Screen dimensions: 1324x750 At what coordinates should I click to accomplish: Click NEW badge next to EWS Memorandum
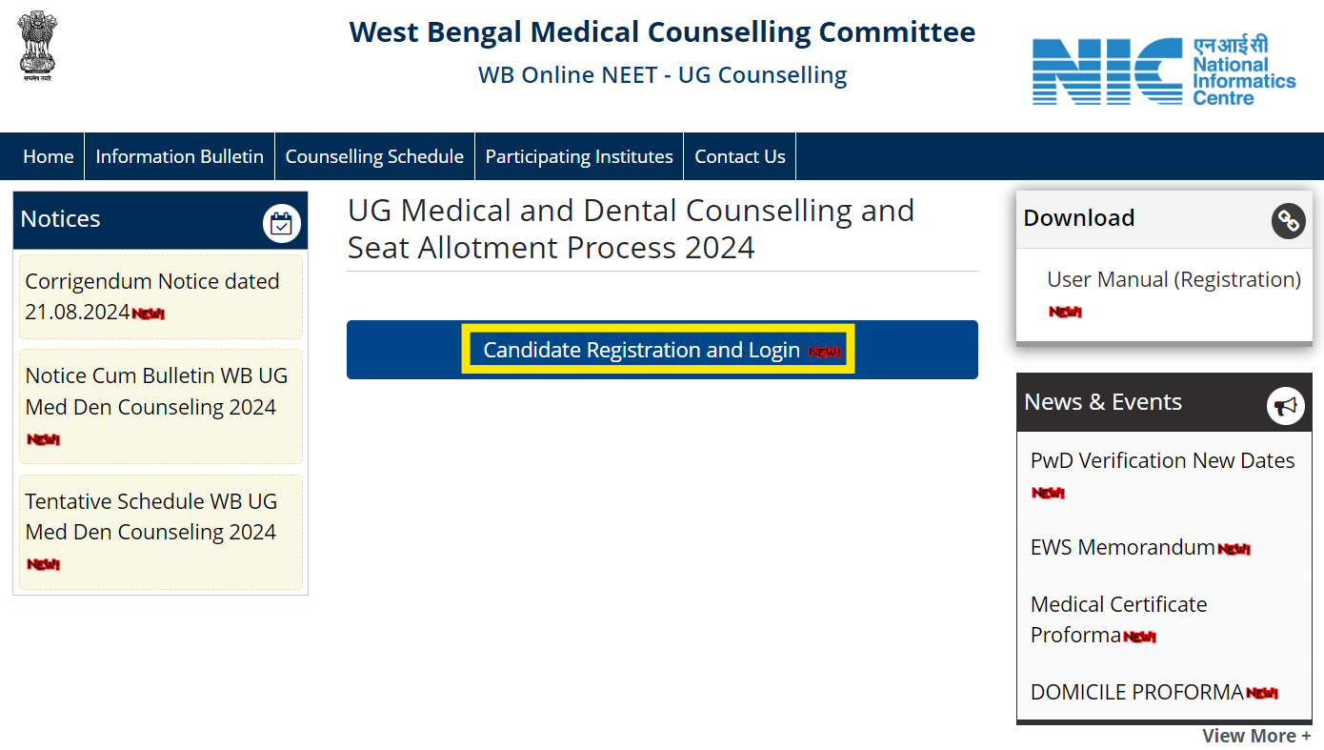[x=1234, y=549]
